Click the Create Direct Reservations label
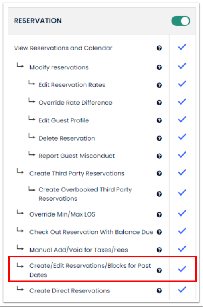The height and width of the screenshot is (307, 203). point(70,291)
